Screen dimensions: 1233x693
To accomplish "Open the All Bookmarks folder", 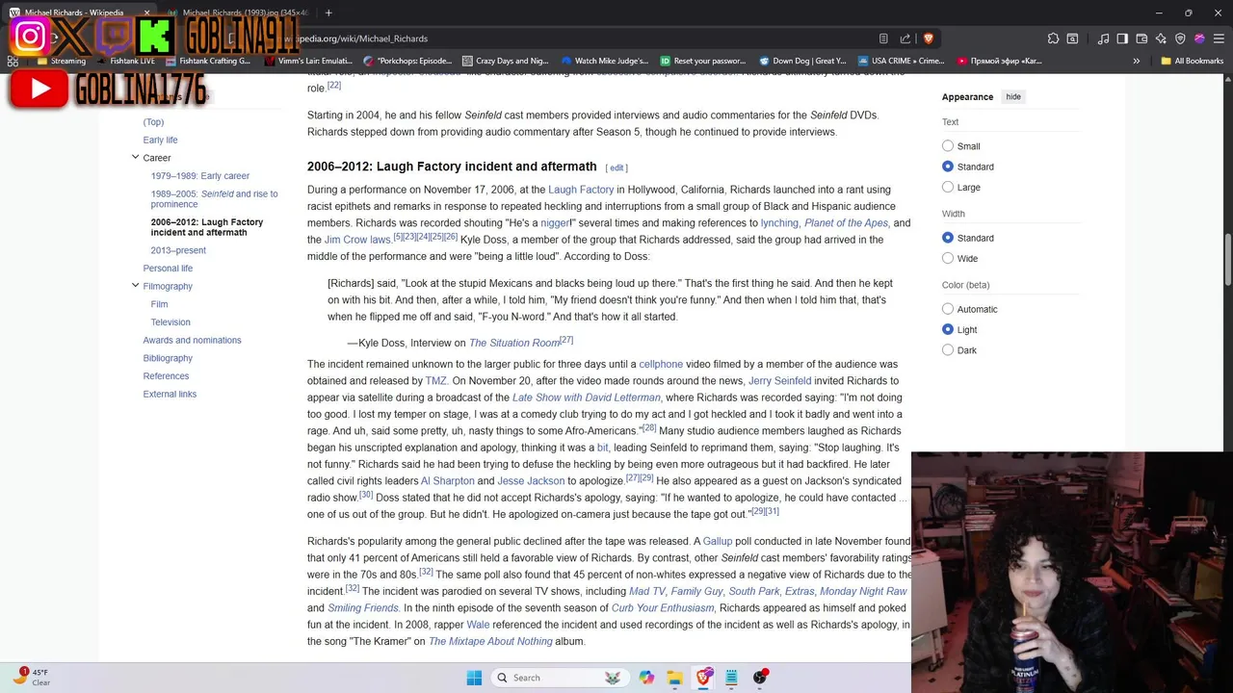I will pyautogui.click(x=1192, y=61).
